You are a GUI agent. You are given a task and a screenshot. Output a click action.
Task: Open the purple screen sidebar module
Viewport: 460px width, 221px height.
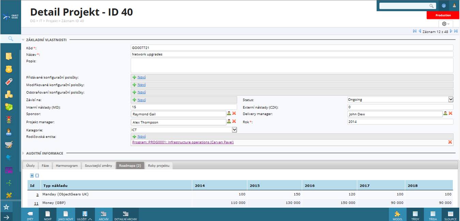tap(9, 170)
